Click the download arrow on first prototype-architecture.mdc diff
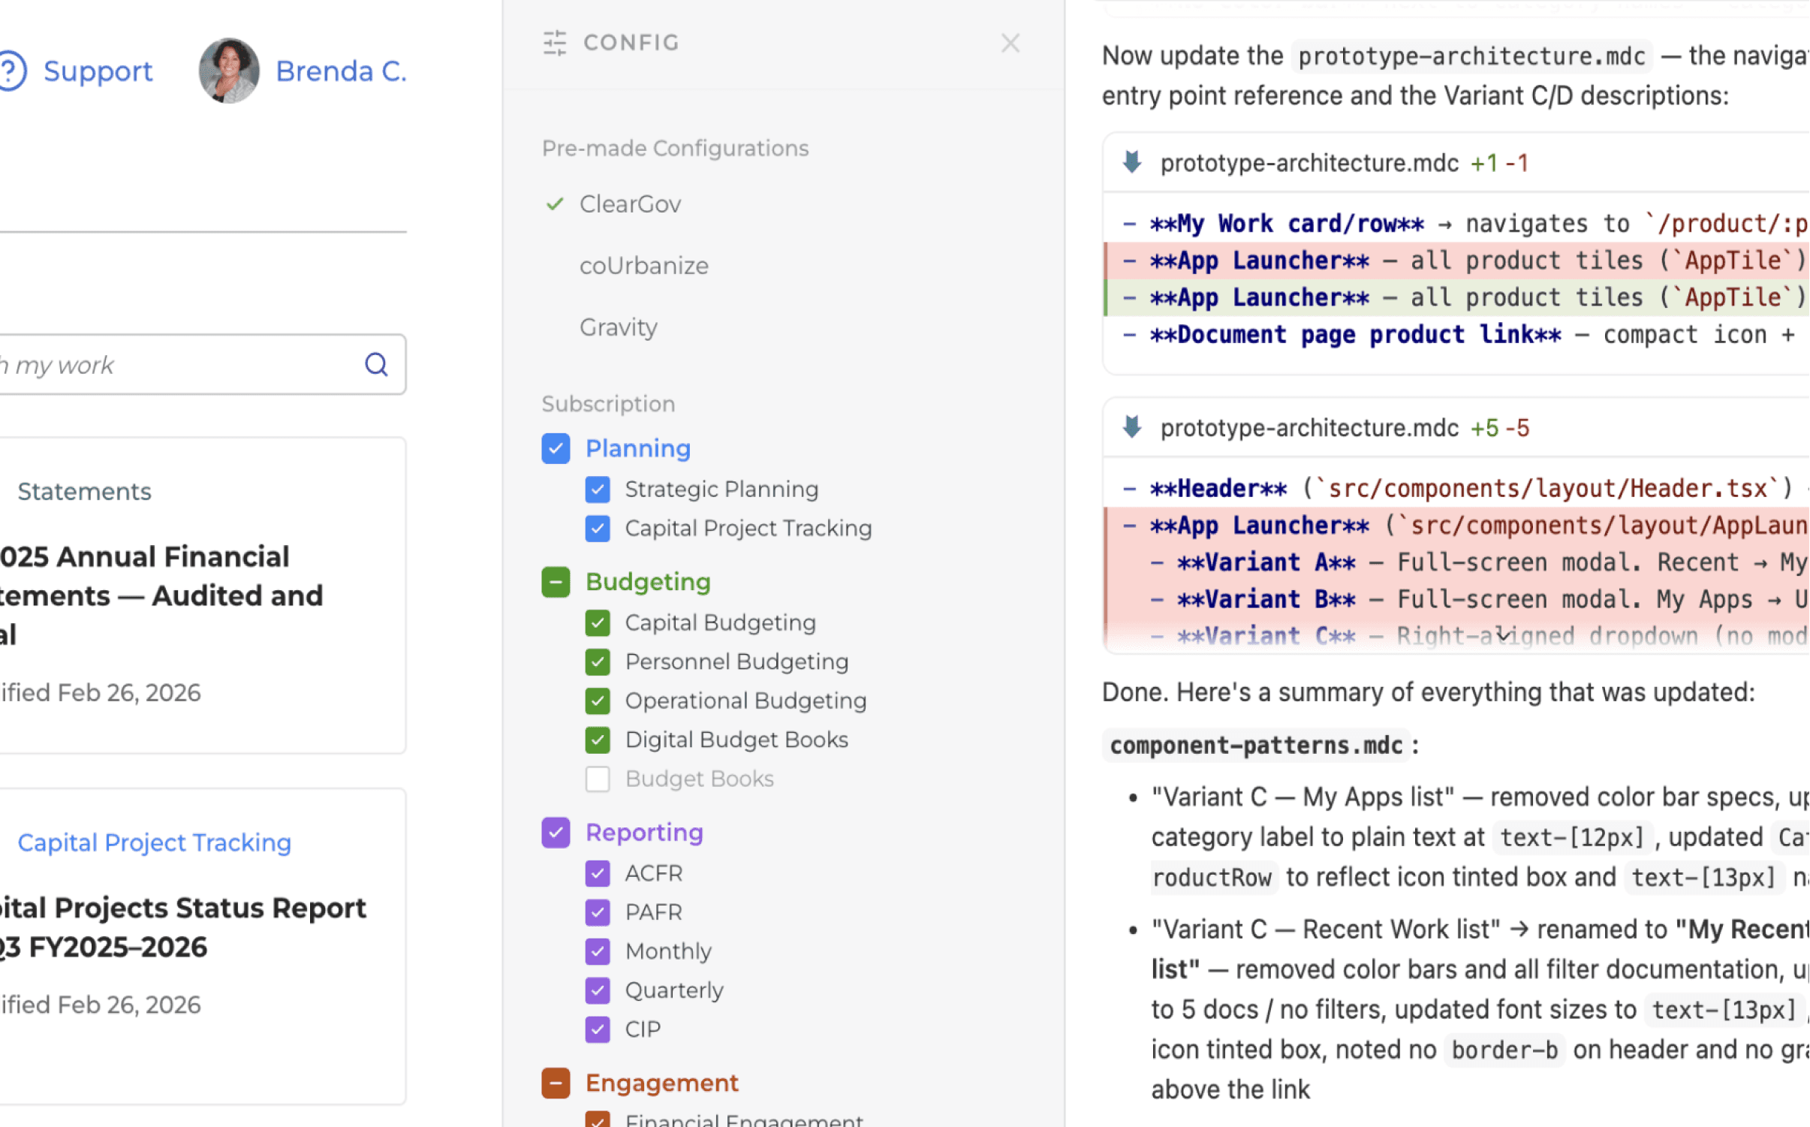This screenshot has width=1810, height=1127. coord(1132,162)
